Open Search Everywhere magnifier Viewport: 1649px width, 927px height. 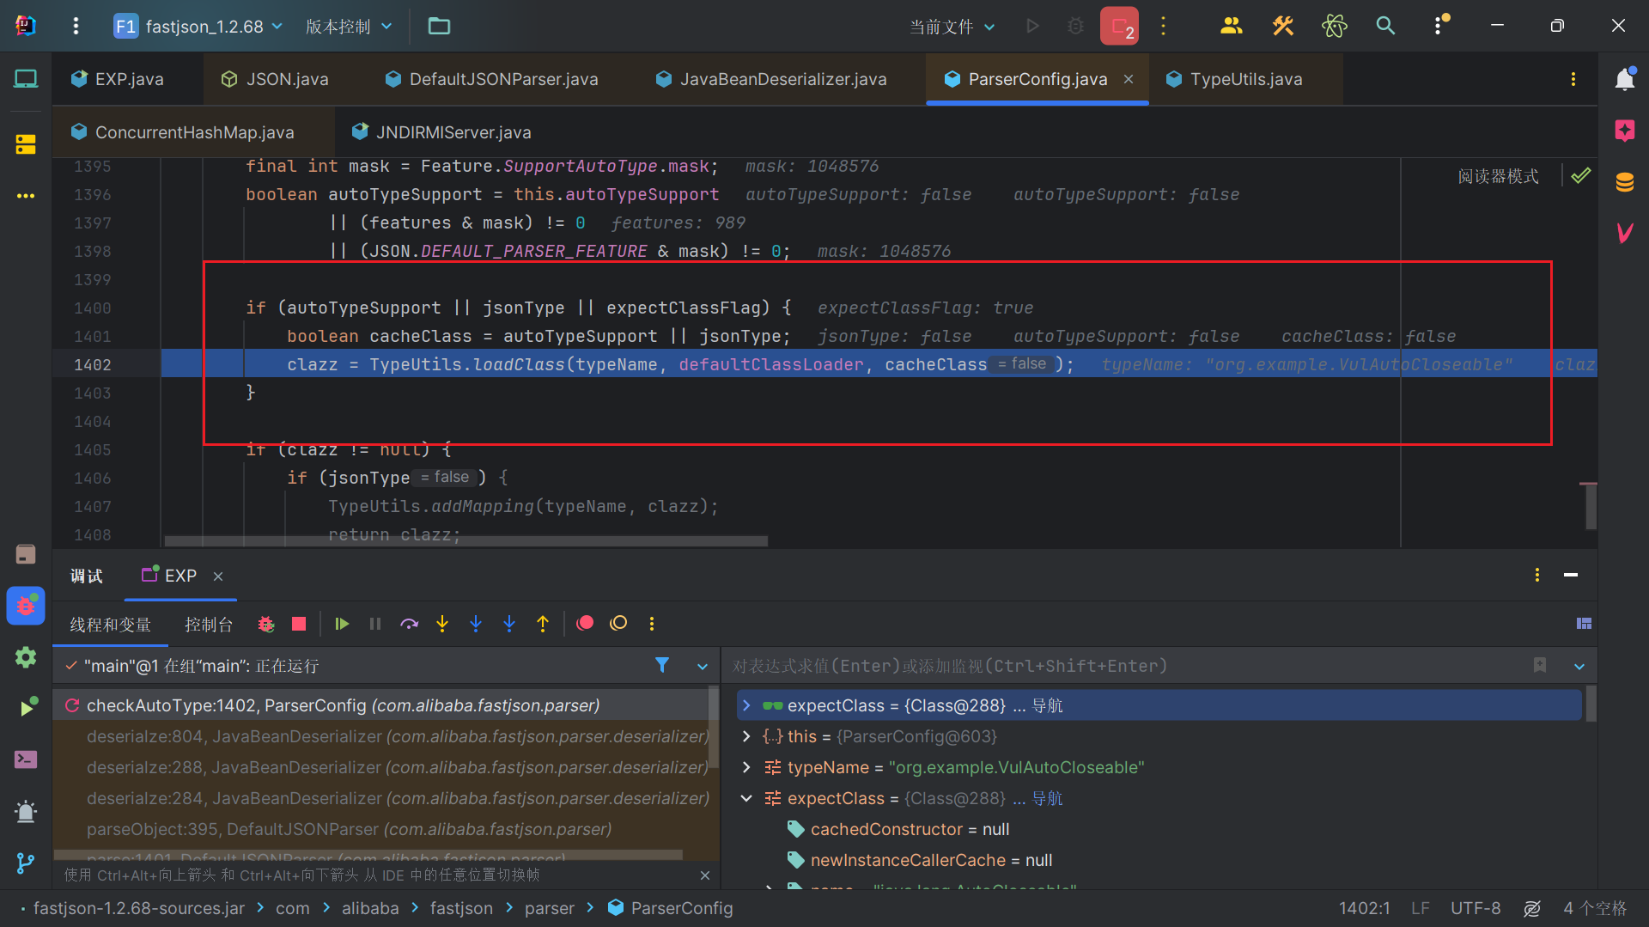tap(1385, 27)
